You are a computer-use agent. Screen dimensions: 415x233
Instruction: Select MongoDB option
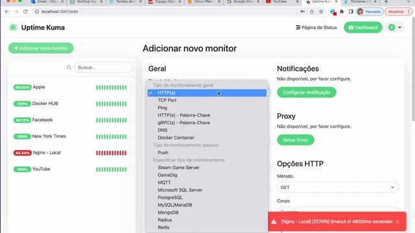(x=207, y=212)
